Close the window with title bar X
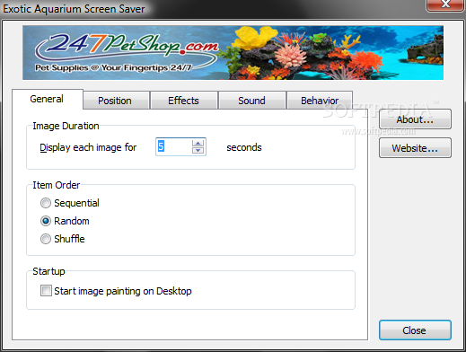 pos(445,4)
